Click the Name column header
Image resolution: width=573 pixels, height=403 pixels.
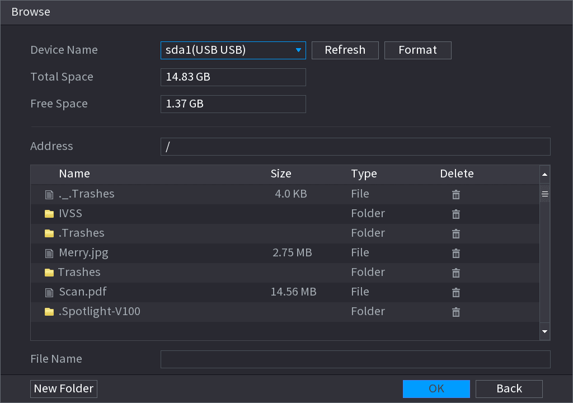74,174
